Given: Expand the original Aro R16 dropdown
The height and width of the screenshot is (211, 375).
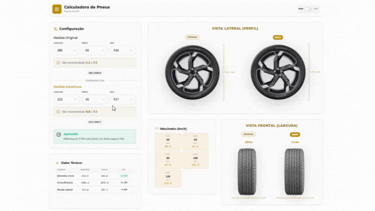Looking at the screenshot, I should click(x=122, y=50).
